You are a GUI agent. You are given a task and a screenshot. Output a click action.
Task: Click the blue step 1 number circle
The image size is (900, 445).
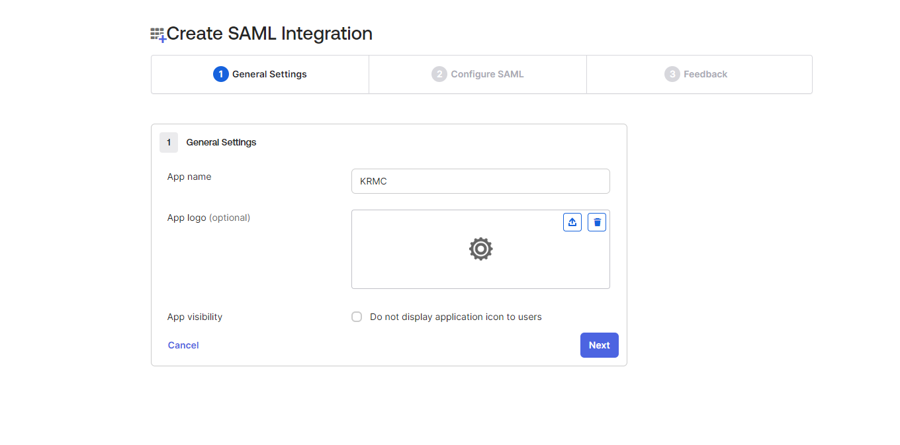(x=220, y=74)
